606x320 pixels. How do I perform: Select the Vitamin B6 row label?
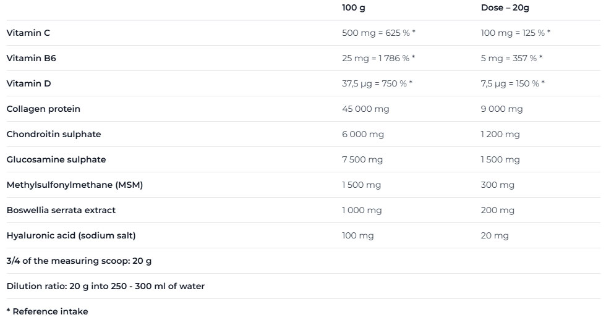point(31,58)
